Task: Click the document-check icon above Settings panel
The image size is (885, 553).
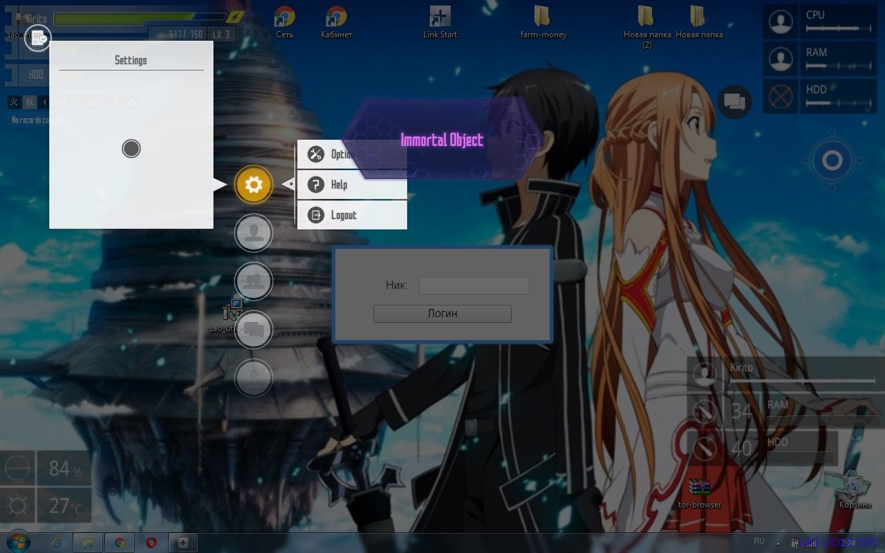Action: 38,38
